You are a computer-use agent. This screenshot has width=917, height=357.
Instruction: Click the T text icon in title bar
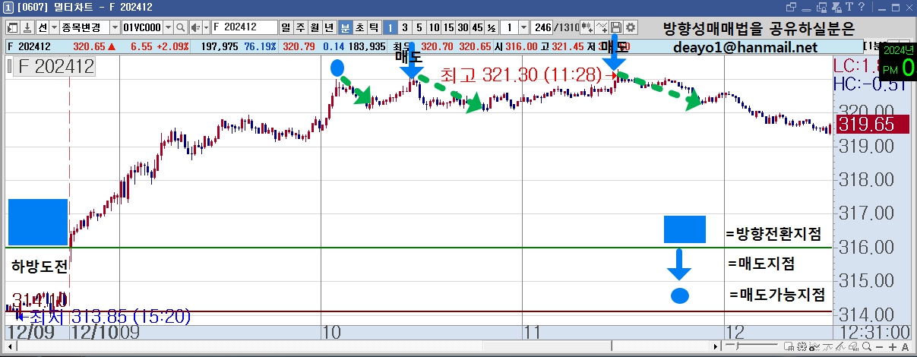coord(849,7)
